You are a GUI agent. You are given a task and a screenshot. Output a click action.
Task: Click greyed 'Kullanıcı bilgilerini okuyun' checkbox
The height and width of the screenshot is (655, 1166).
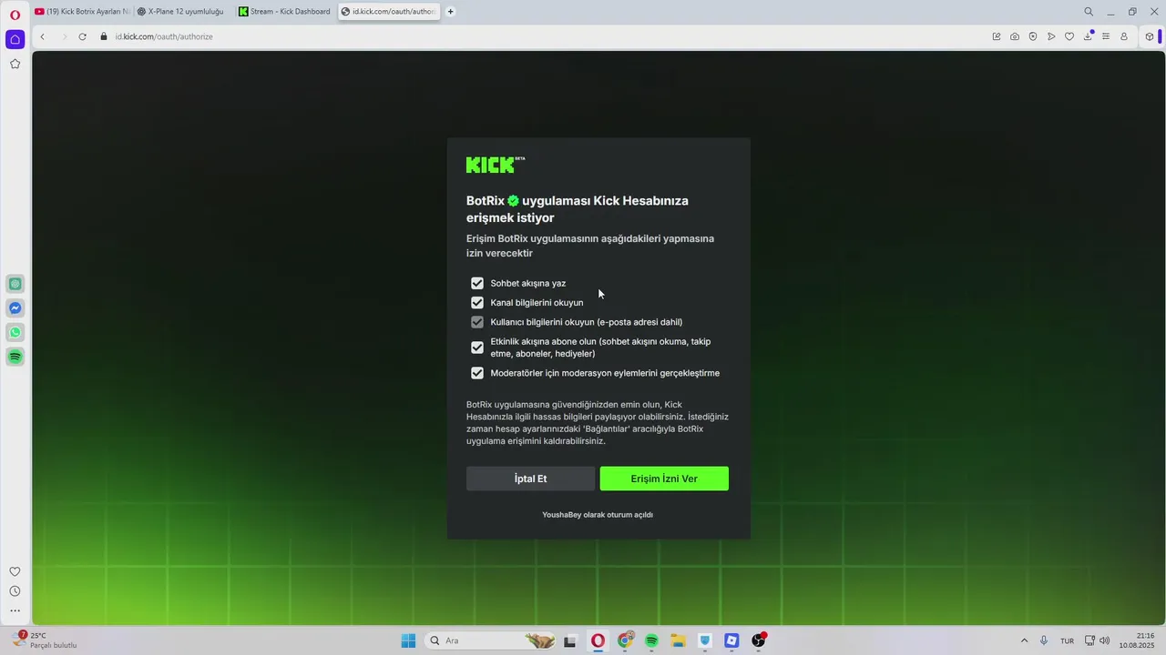[x=477, y=322]
